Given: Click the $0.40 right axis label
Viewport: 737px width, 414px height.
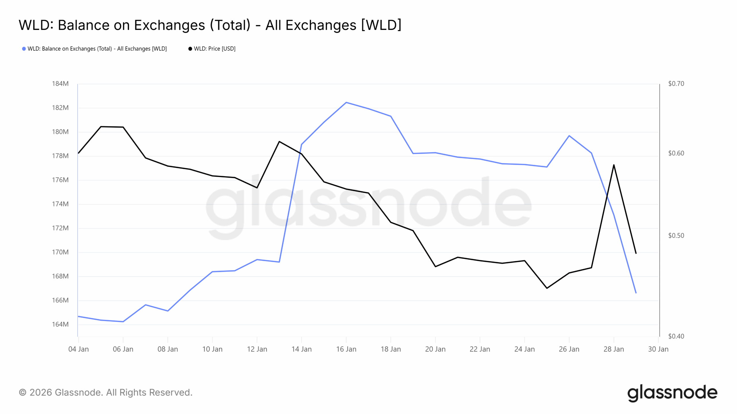Looking at the screenshot, I should pyautogui.click(x=676, y=336).
